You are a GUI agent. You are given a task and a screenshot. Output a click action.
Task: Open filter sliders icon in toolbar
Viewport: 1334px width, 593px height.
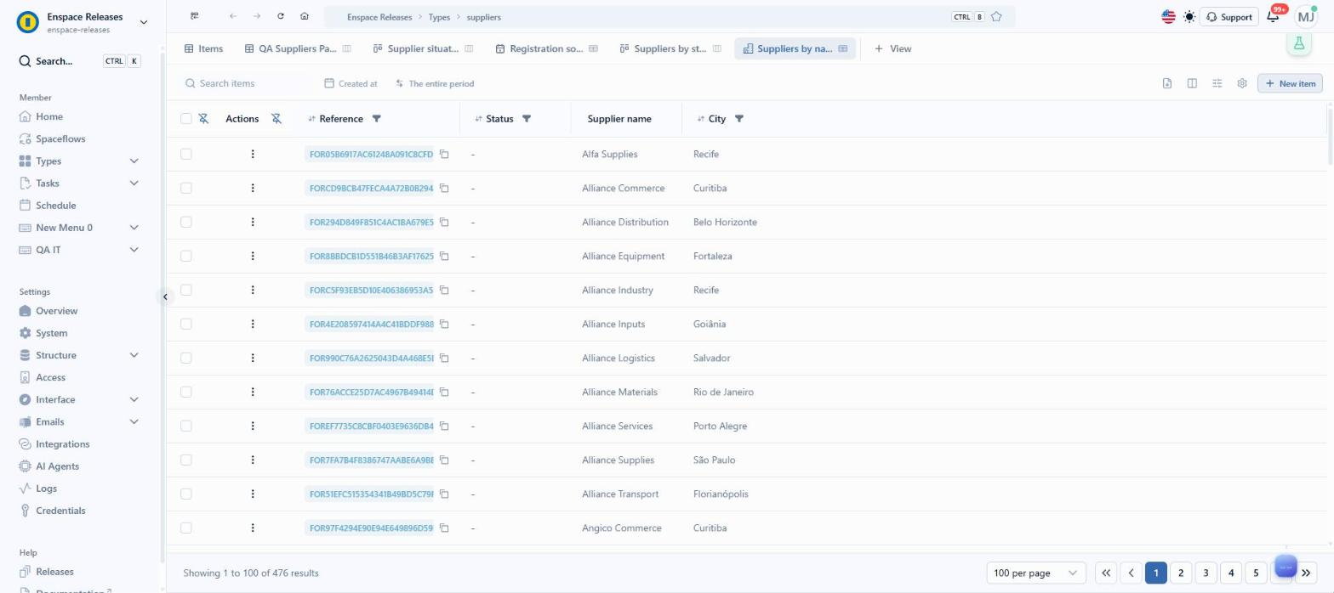(x=1217, y=83)
